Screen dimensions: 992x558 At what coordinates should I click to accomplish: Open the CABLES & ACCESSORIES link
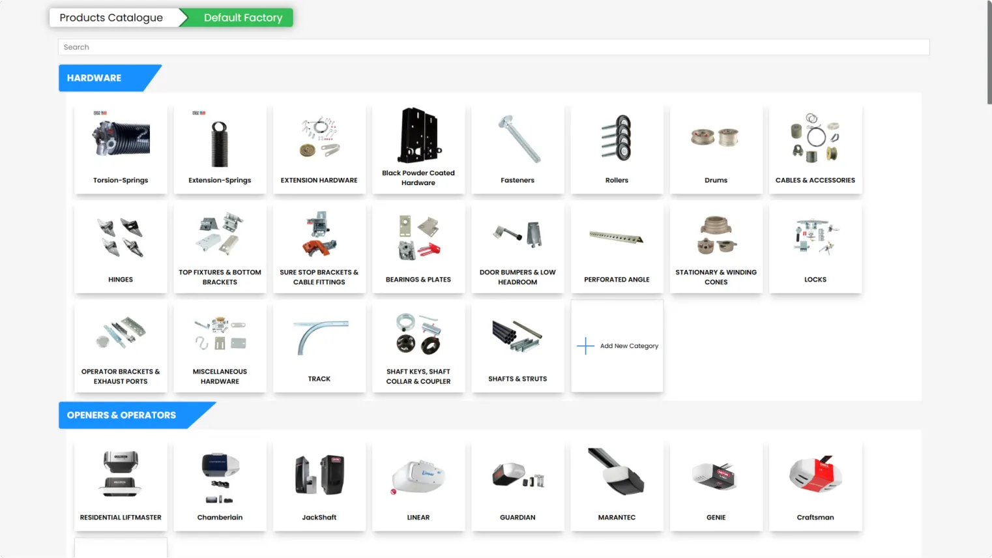click(x=815, y=181)
